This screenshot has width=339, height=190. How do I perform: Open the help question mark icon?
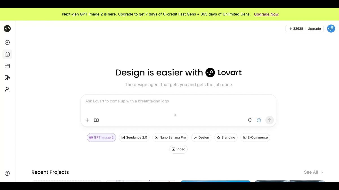click(7, 173)
